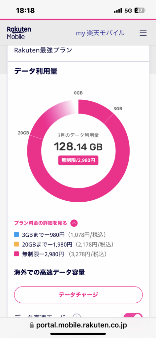Tap the 18:18 clock in status bar
The width and height of the screenshot is (156, 338).
[x=25, y=10]
